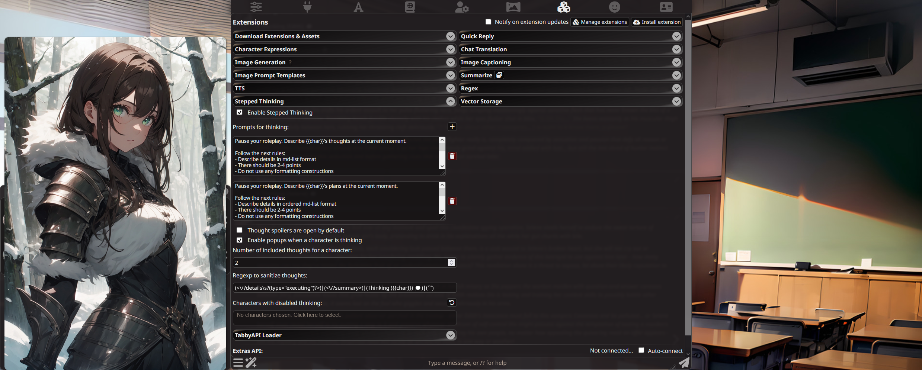The width and height of the screenshot is (922, 370).
Task: Open User Settings person-gear icon
Action: click(462, 7)
